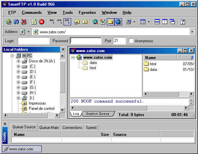Select A10 auto transfer mode
Viewport: 198px width, 154px height.
tap(67, 22)
